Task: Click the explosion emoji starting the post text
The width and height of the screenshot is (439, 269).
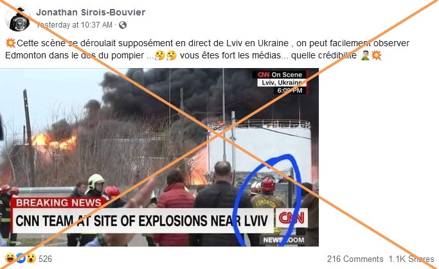Action: point(11,44)
